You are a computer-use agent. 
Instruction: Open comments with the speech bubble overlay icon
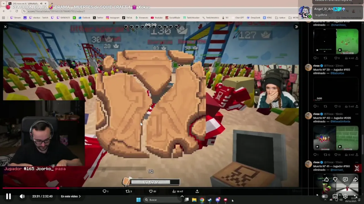[x=345, y=179]
